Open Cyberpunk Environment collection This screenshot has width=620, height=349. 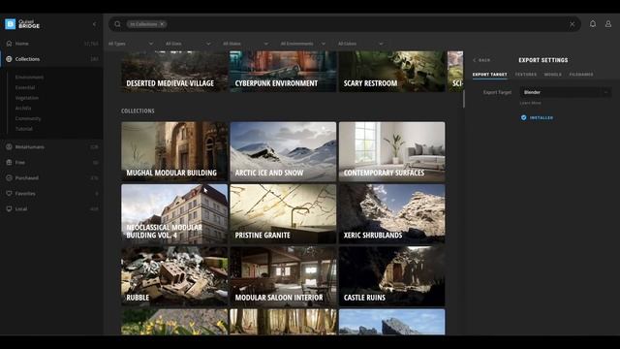(x=283, y=71)
